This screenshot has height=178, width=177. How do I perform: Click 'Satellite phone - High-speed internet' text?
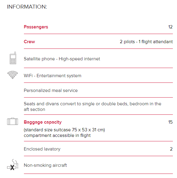coord(62,59)
